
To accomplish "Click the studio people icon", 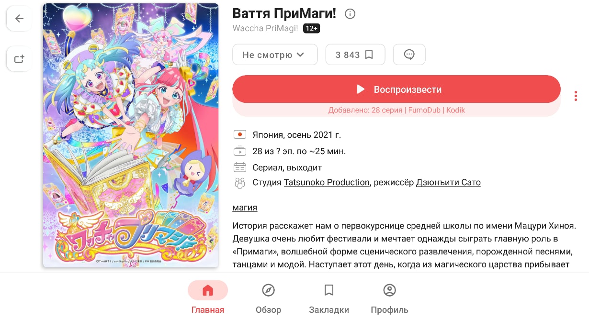I will point(239,183).
